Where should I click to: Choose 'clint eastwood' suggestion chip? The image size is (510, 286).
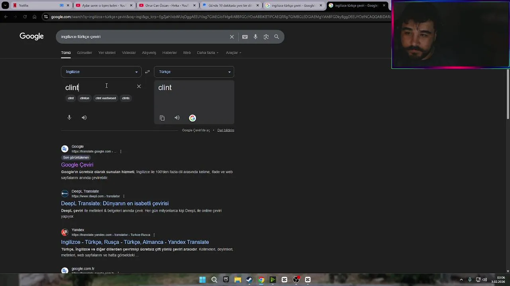106,98
